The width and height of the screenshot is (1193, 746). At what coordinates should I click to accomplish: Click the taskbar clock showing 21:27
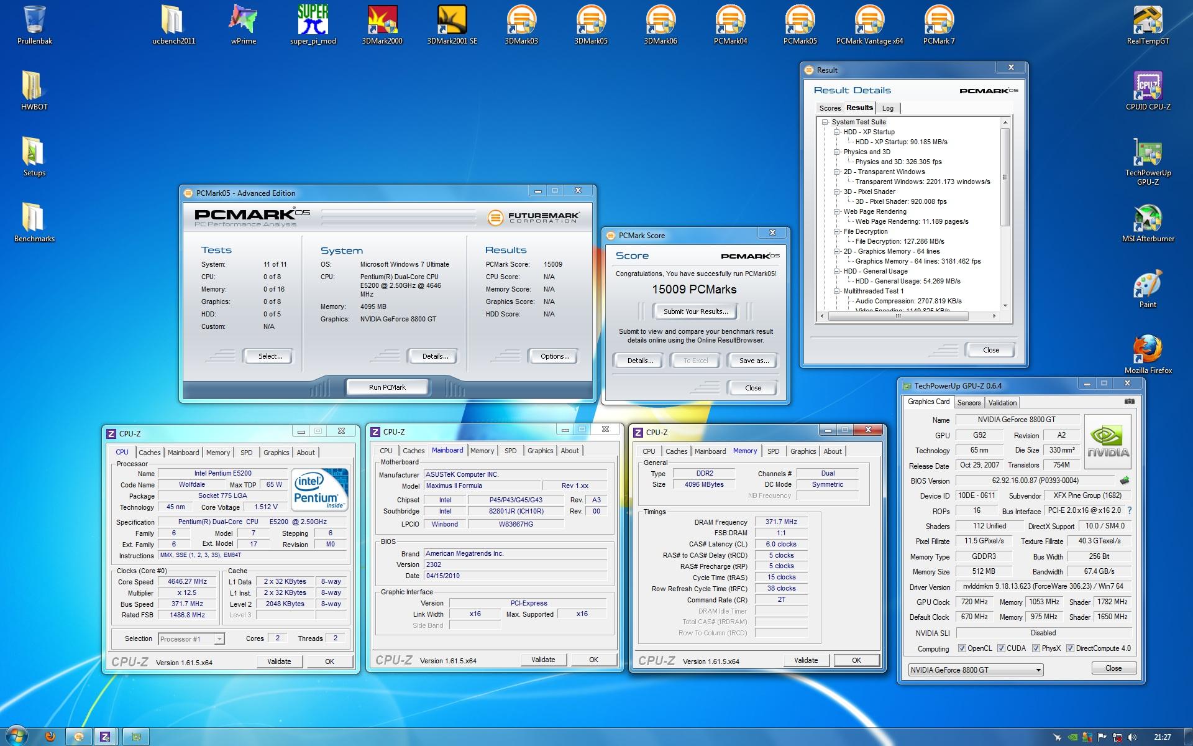(1162, 737)
